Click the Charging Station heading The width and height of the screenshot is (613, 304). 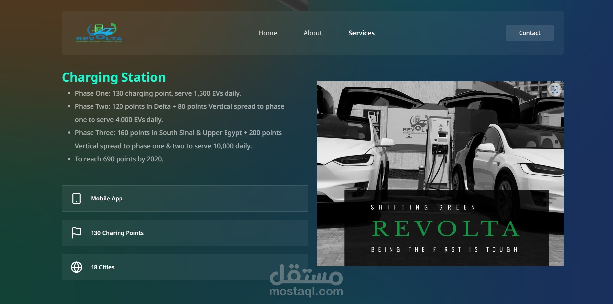pos(114,77)
